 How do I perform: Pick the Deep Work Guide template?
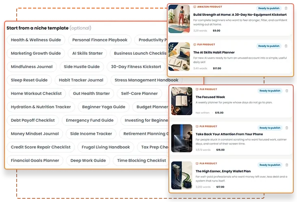point(88,161)
